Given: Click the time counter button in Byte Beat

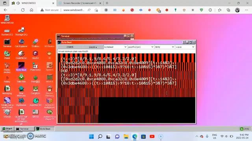Looking at the screenshot, I should (70, 47).
